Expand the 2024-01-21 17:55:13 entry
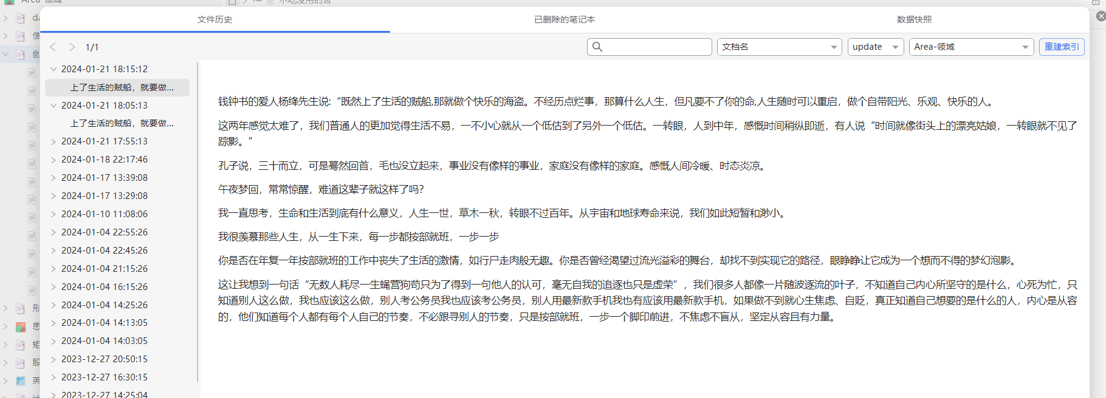Viewport: 1106px width, 398px height. [x=53, y=141]
